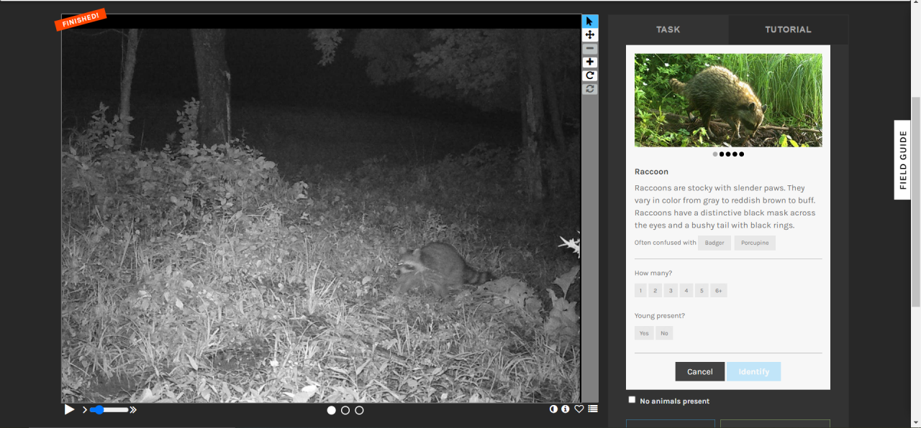Viewport: 921px width, 428px height.
Task: Open the Field Guide side panel
Action: (903, 160)
